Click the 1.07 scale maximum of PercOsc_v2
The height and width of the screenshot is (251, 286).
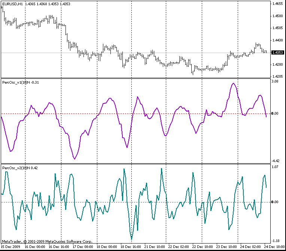pyautogui.click(x=275, y=167)
